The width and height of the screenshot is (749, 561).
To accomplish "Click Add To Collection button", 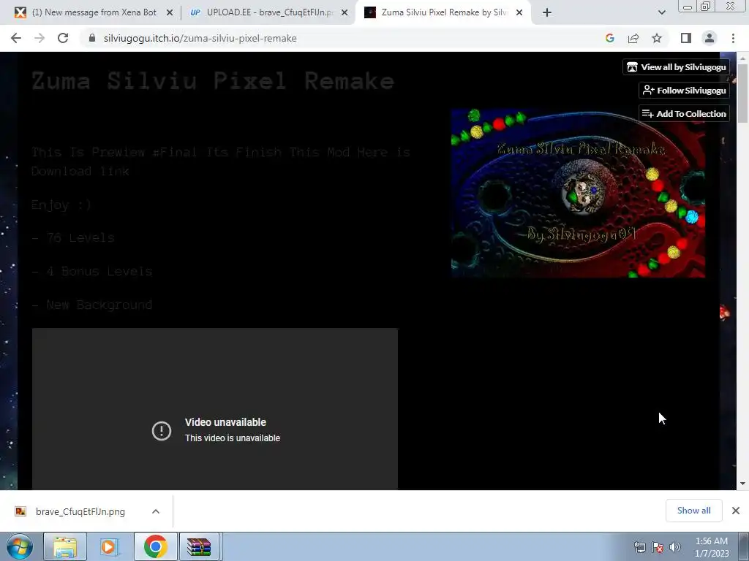I will pos(684,113).
